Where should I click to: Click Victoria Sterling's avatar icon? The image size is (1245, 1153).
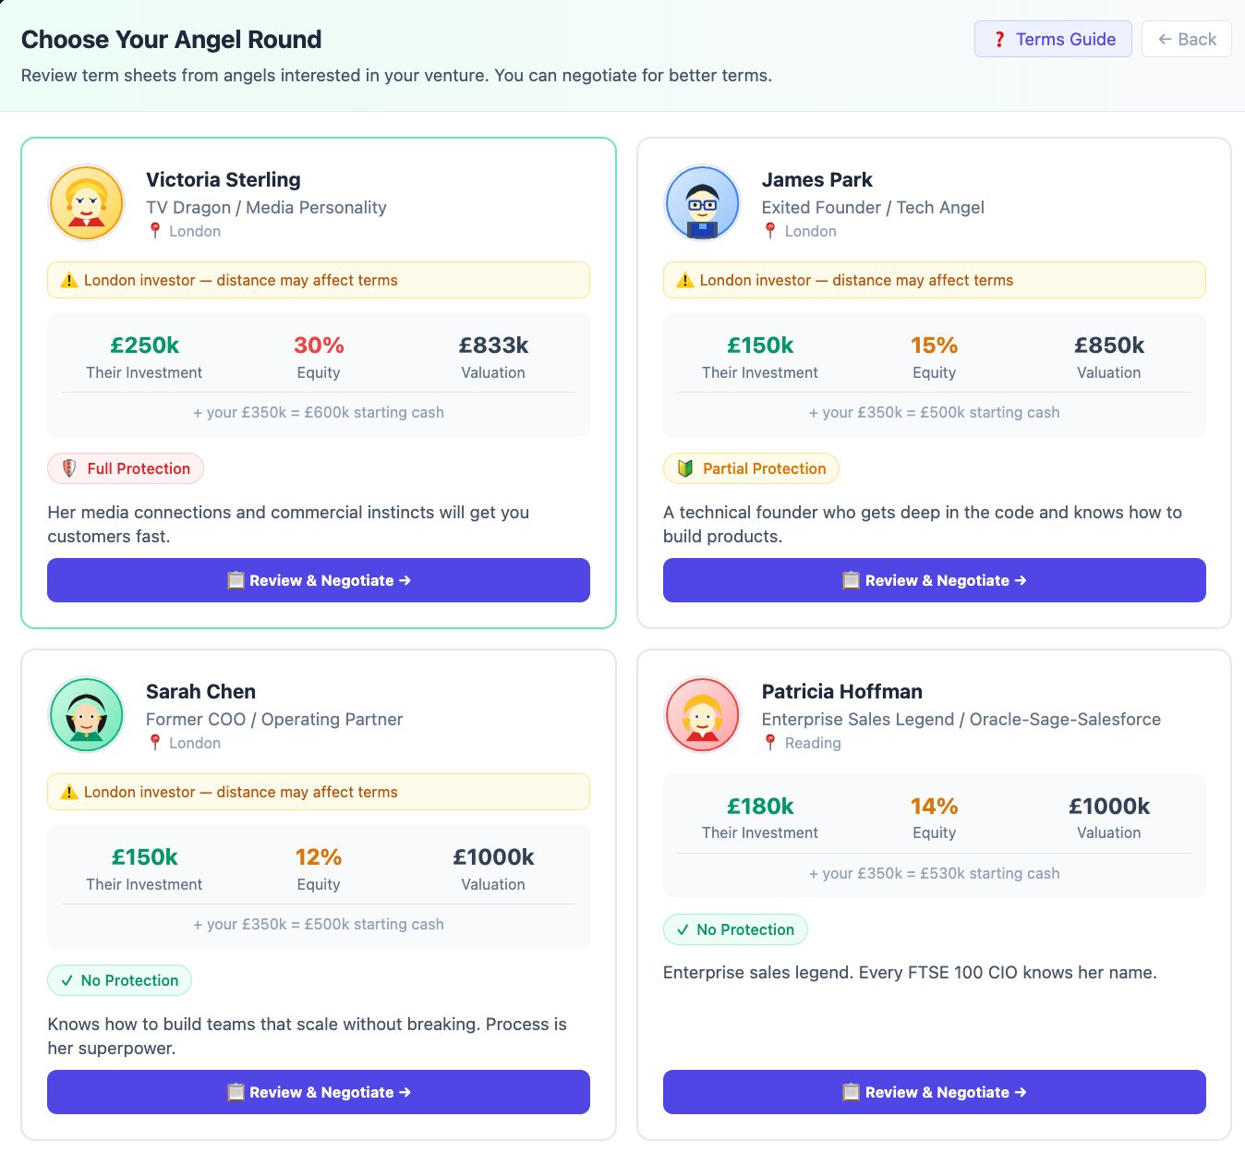click(86, 202)
